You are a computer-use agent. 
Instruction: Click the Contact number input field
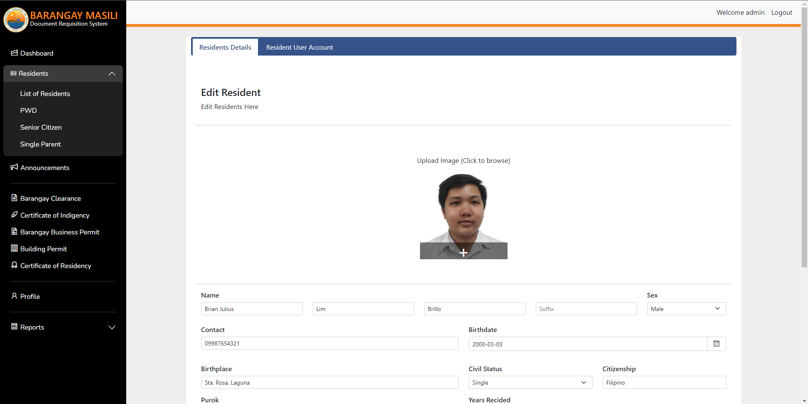pyautogui.click(x=330, y=343)
